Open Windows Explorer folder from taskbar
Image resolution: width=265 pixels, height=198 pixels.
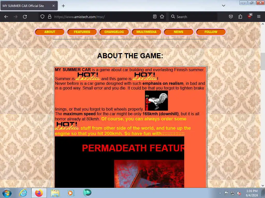55,193
